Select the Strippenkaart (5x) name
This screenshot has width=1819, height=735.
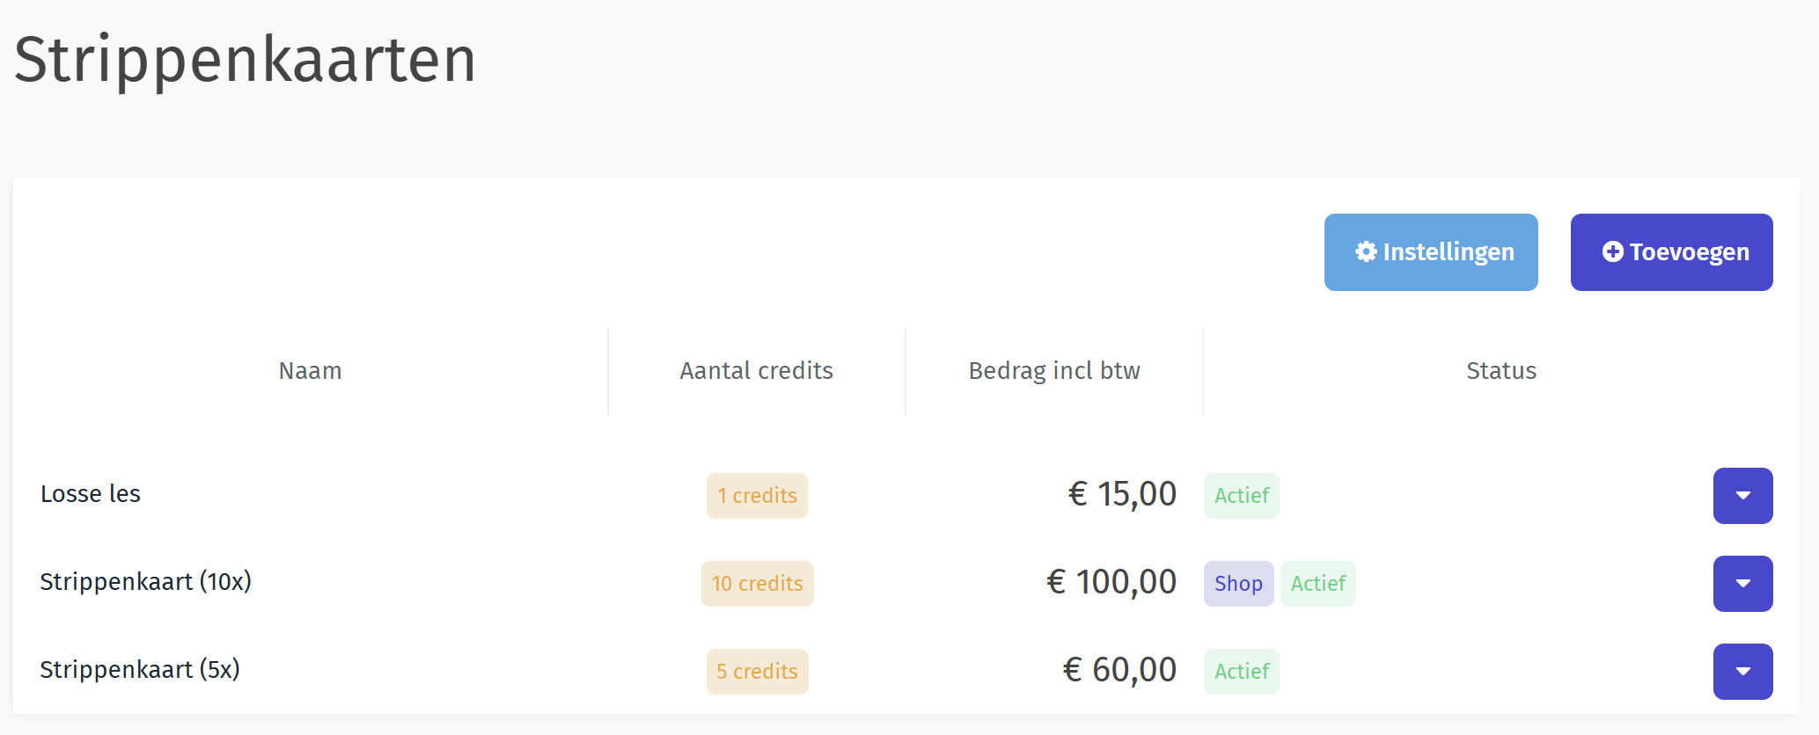click(x=140, y=670)
